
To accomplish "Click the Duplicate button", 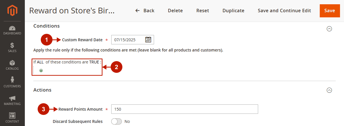I will pos(233,11).
